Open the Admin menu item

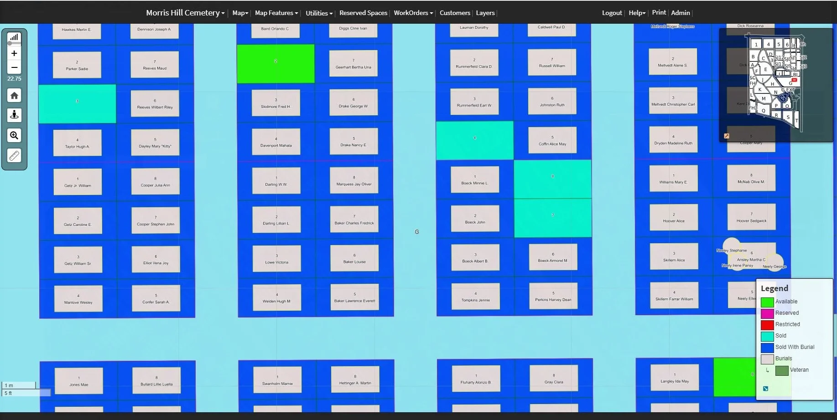point(680,13)
